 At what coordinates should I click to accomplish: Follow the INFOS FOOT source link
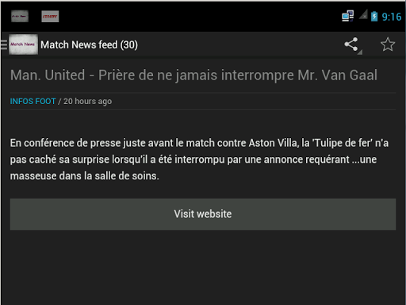(x=33, y=101)
